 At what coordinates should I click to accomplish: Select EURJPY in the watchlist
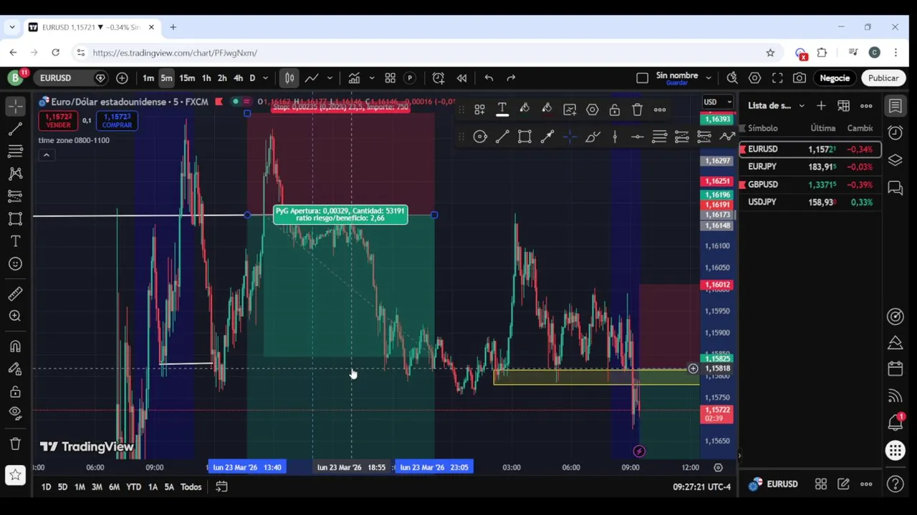(810, 167)
